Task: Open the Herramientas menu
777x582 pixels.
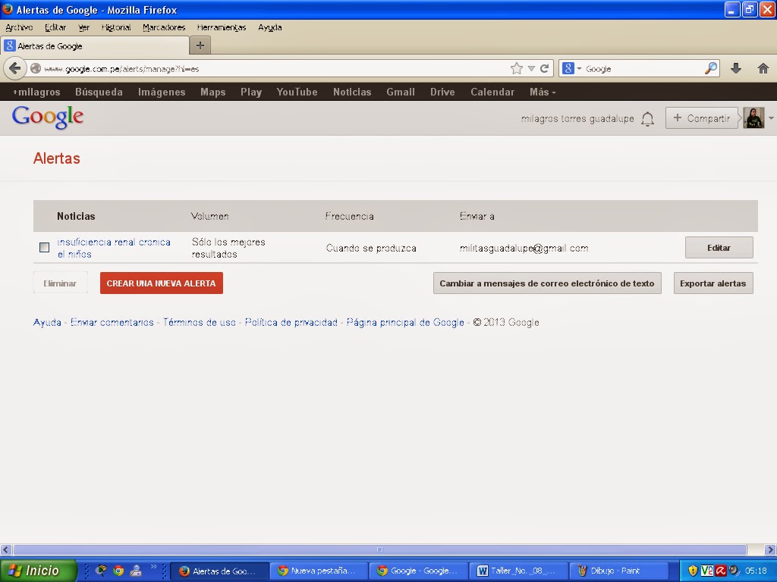Action: coord(221,27)
